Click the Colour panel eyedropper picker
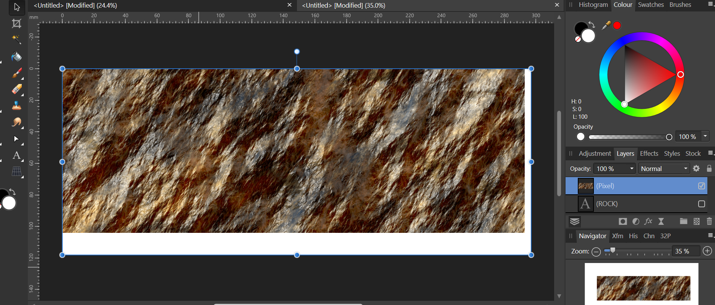This screenshot has height=305, width=715. click(x=606, y=26)
